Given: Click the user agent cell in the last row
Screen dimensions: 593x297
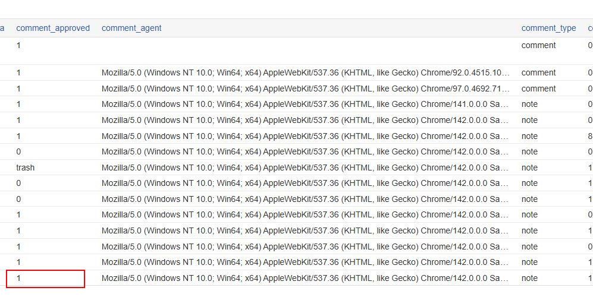Looking at the screenshot, I should pyautogui.click(x=306, y=278).
